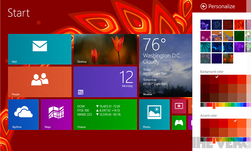This screenshot has width=251, height=151.
Task: Choose the dark red outlined flower thumbnail
Action: click(228, 25)
